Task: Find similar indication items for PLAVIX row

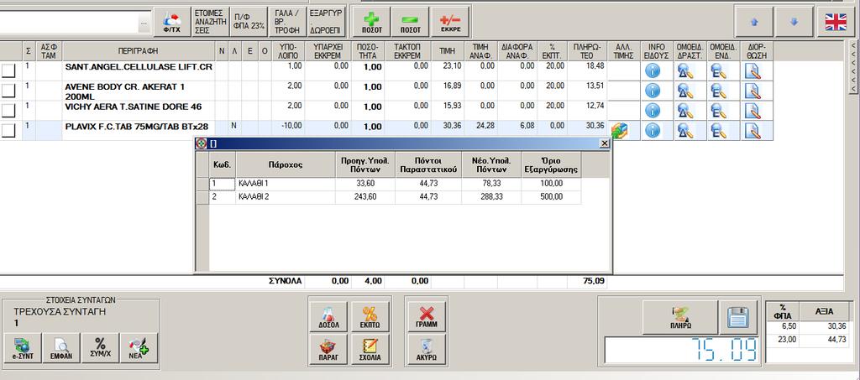Action: 719,130
